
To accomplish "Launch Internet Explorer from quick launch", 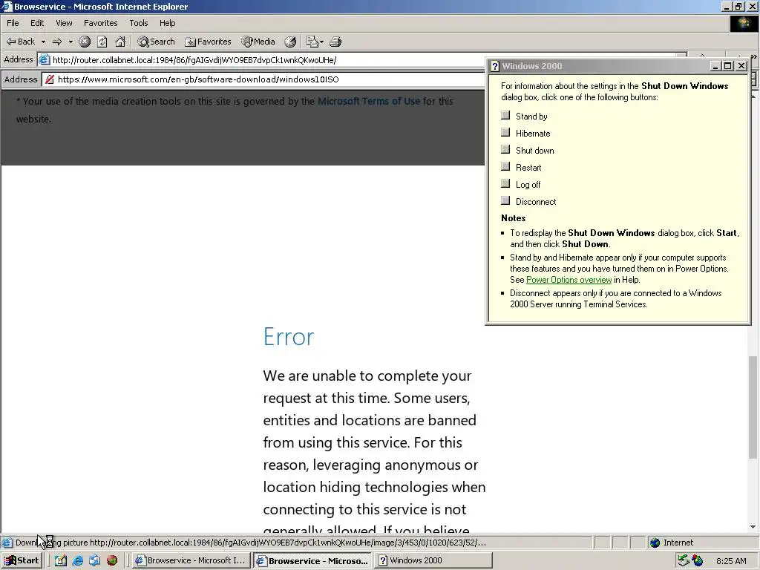I will (77, 560).
